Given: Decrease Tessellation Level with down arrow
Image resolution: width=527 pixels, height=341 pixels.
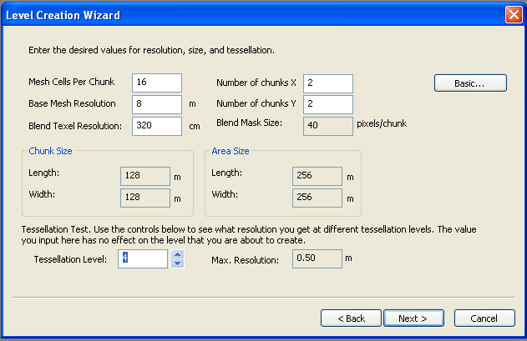Looking at the screenshot, I should click(177, 263).
